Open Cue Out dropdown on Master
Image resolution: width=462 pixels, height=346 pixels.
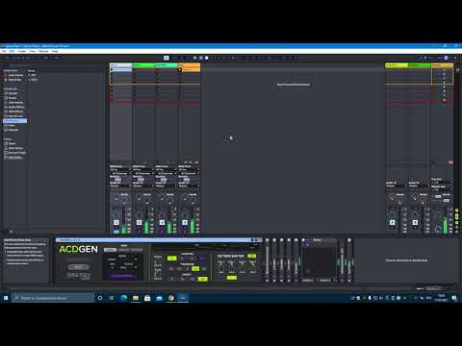pos(443,183)
